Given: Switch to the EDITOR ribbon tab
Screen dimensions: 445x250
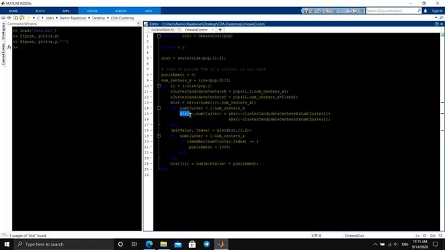Looking at the screenshot, I should [92, 11].
